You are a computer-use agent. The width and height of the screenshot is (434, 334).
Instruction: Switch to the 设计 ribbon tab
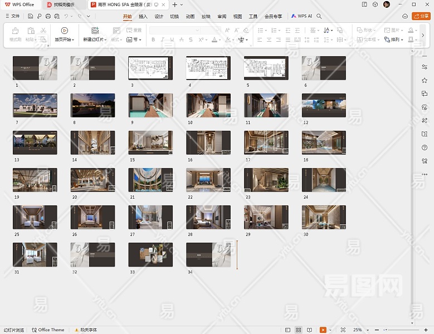point(159,17)
